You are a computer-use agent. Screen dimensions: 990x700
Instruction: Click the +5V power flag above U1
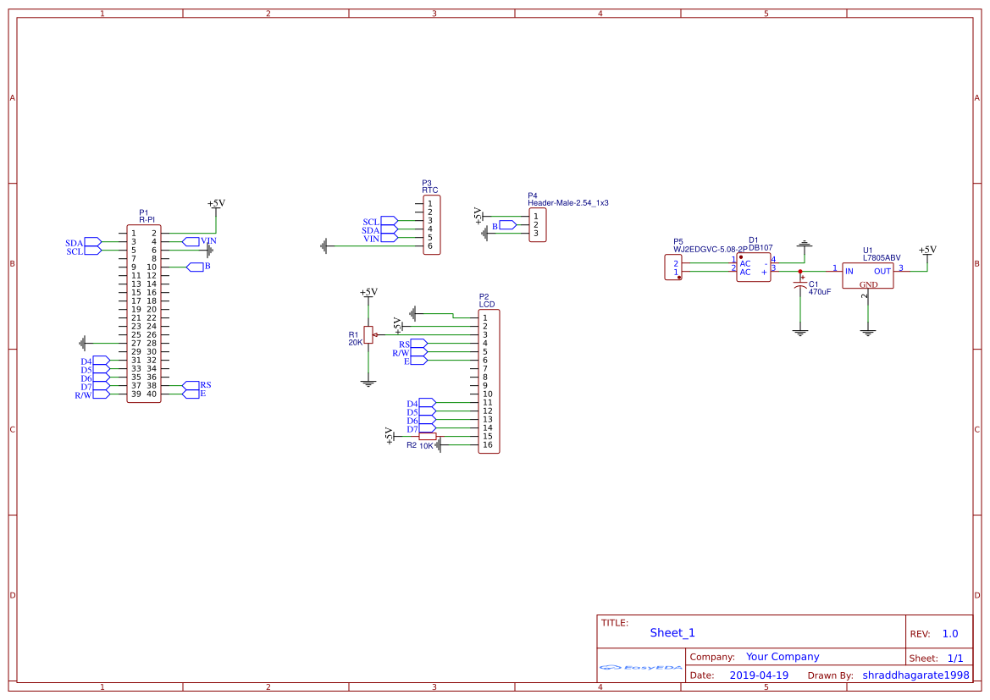tap(927, 251)
